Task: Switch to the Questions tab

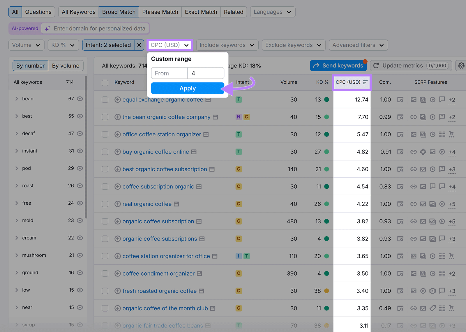Action: coord(38,12)
